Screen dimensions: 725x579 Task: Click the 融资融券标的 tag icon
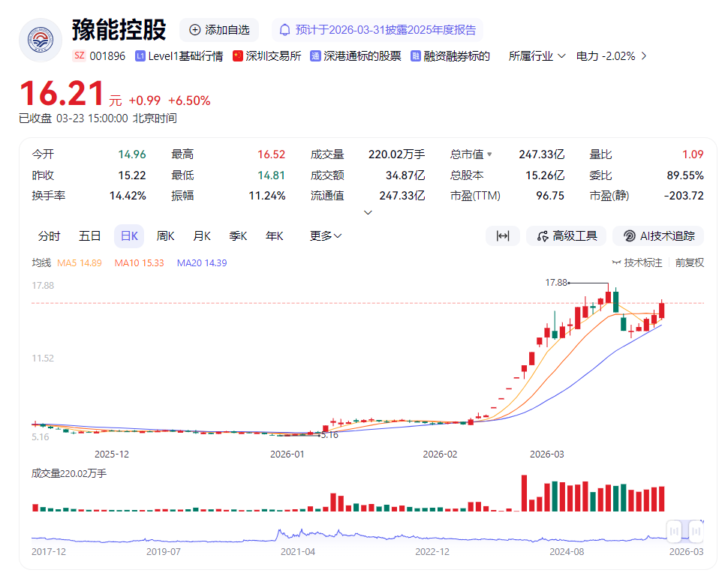415,56
